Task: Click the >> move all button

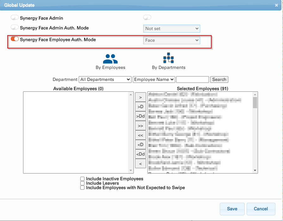Action: point(140,126)
